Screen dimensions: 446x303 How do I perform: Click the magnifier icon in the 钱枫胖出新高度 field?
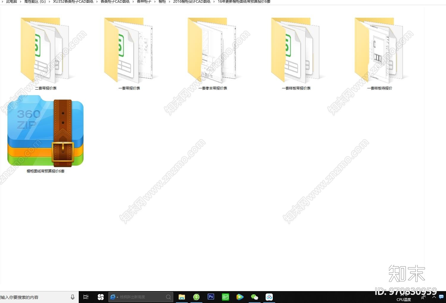[x=168, y=297]
